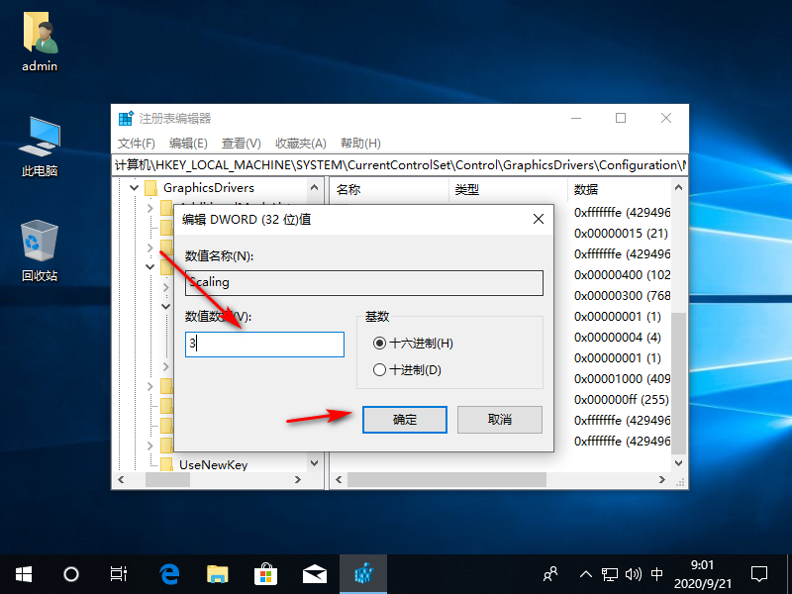Click the Windows Start button
This screenshot has height=594, width=792.
(x=24, y=573)
